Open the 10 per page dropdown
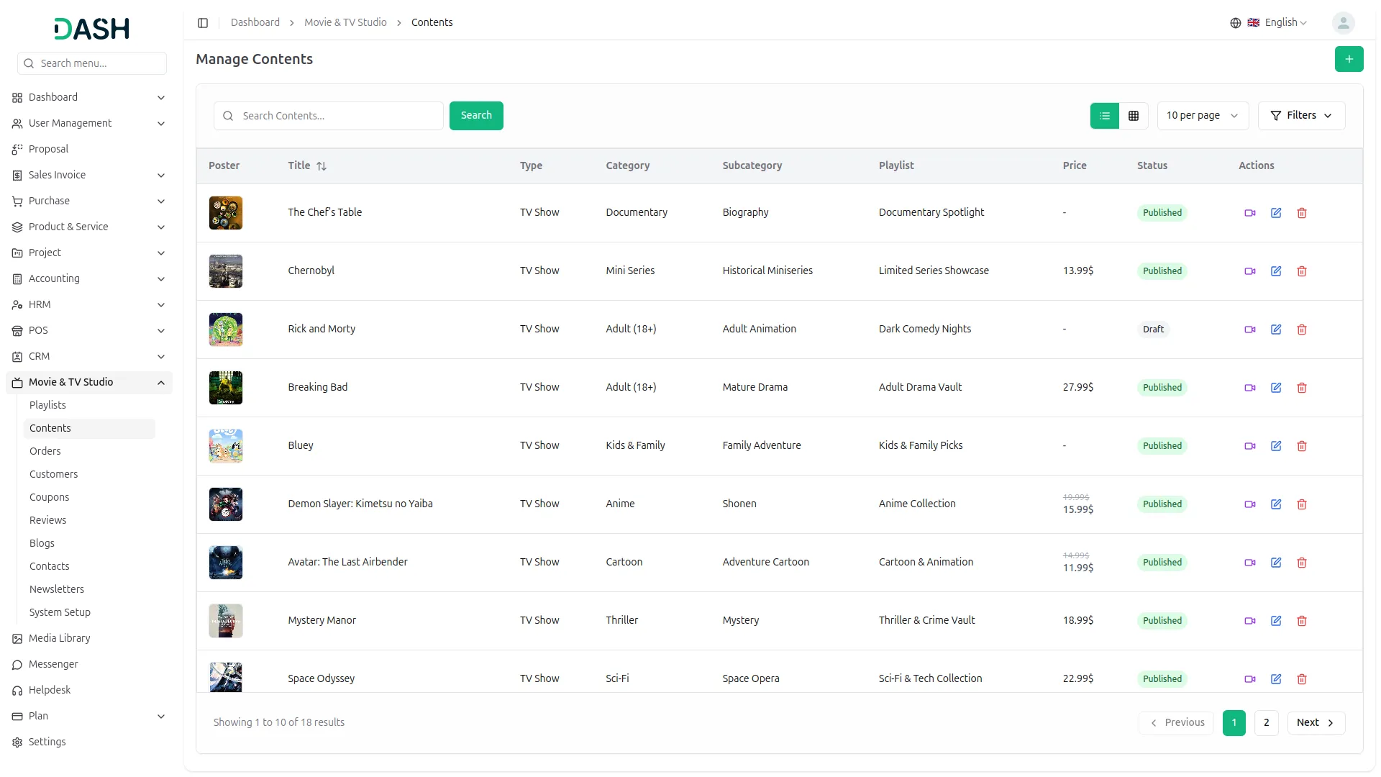 coord(1203,116)
